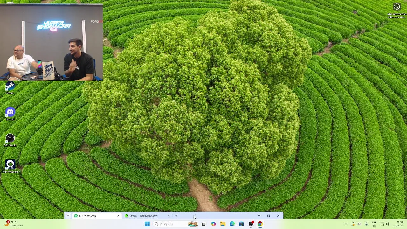Switch to the Stream - Kick Dashboard tab
The image size is (407, 229).
pyautogui.click(x=148, y=216)
